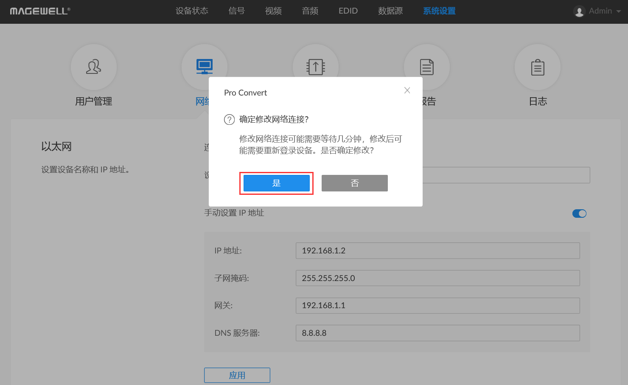Expand the Admin dropdown arrow
The width and height of the screenshot is (628, 385).
(x=619, y=11)
